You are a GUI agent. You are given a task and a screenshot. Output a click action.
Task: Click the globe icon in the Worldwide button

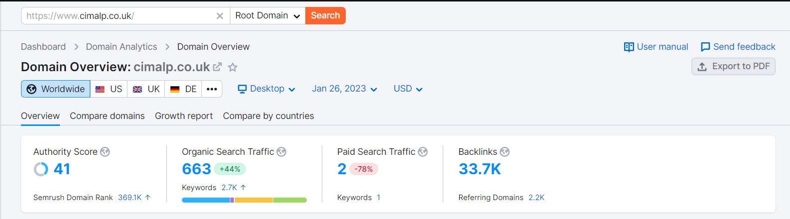tap(31, 89)
